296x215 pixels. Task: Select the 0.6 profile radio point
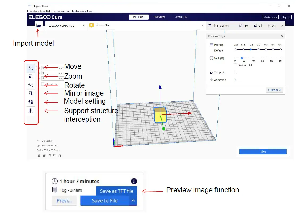pyautogui.click(x=281, y=49)
